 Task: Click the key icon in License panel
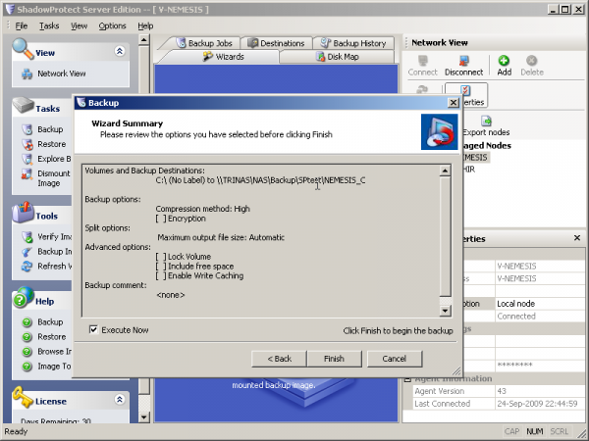point(23,397)
